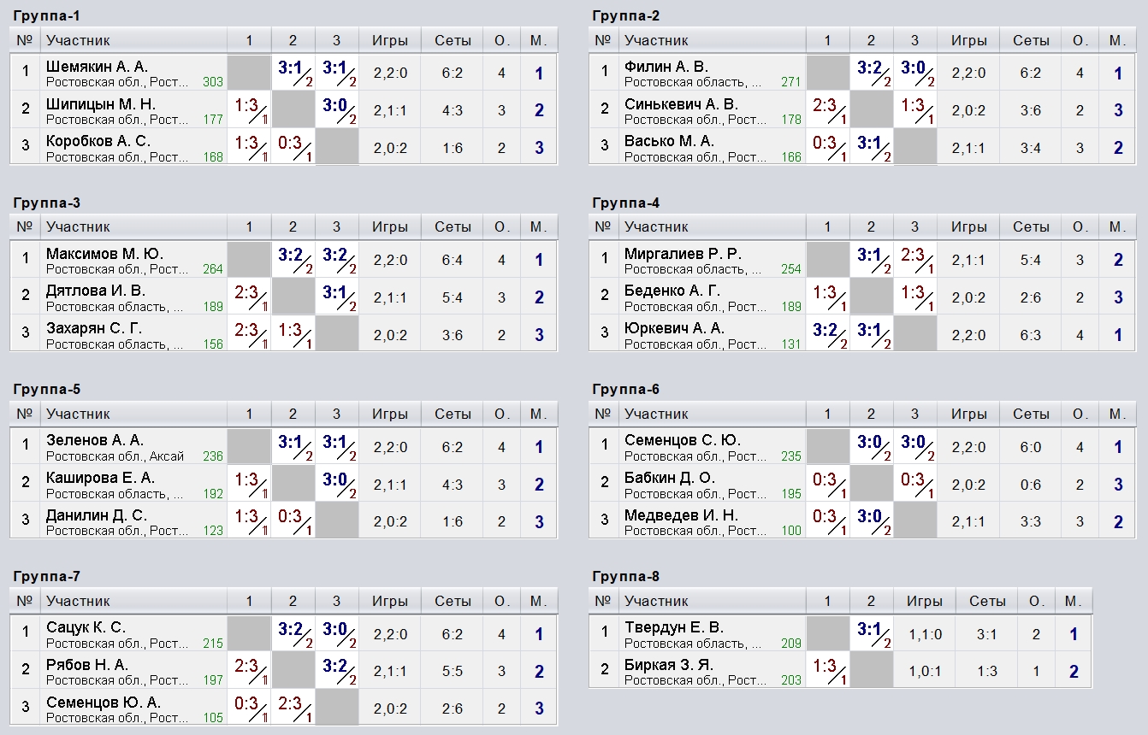Click the № column header in Группа-7
1148x735 pixels.
tap(25, 601)
